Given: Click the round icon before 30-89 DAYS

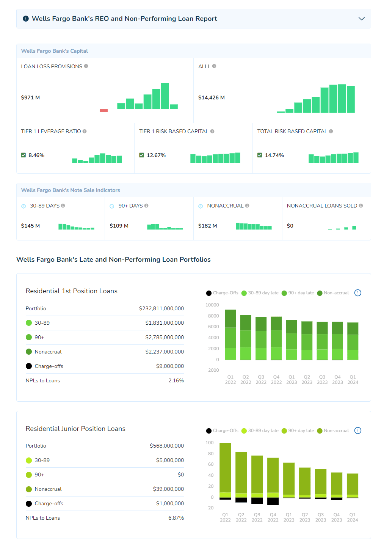Looking at the screenshot, I should 24,206.
